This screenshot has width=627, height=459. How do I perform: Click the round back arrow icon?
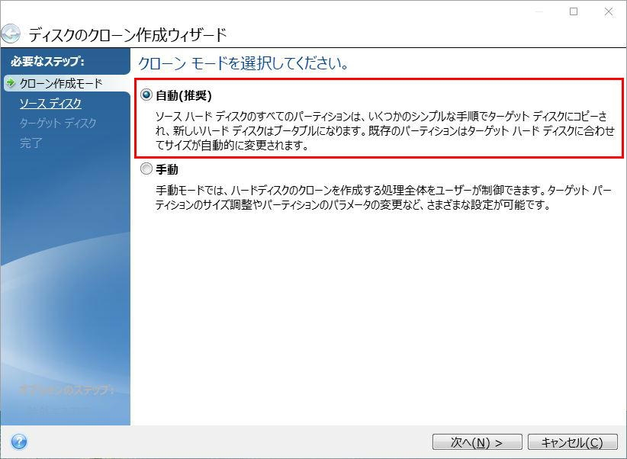tap(10, 34)
